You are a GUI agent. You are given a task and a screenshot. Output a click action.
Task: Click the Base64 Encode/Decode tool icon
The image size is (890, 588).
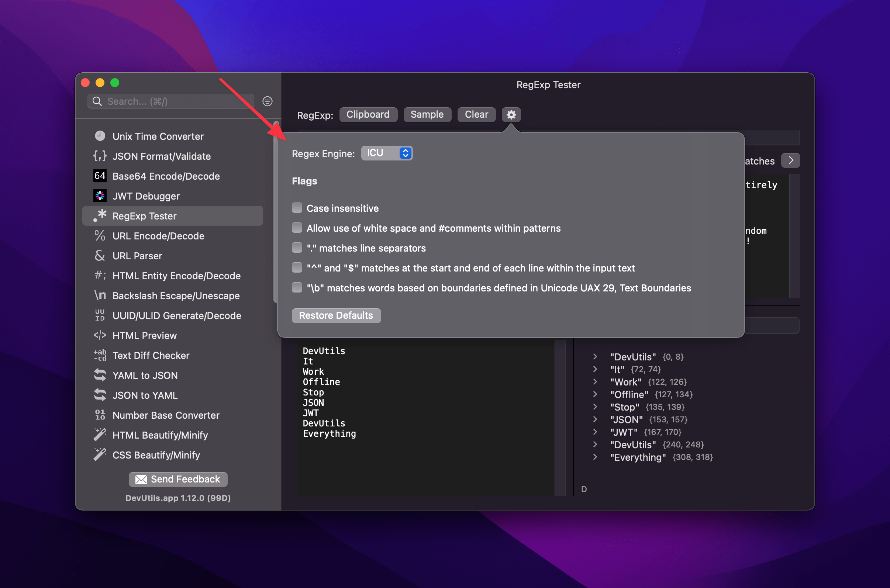pos(100,176)
